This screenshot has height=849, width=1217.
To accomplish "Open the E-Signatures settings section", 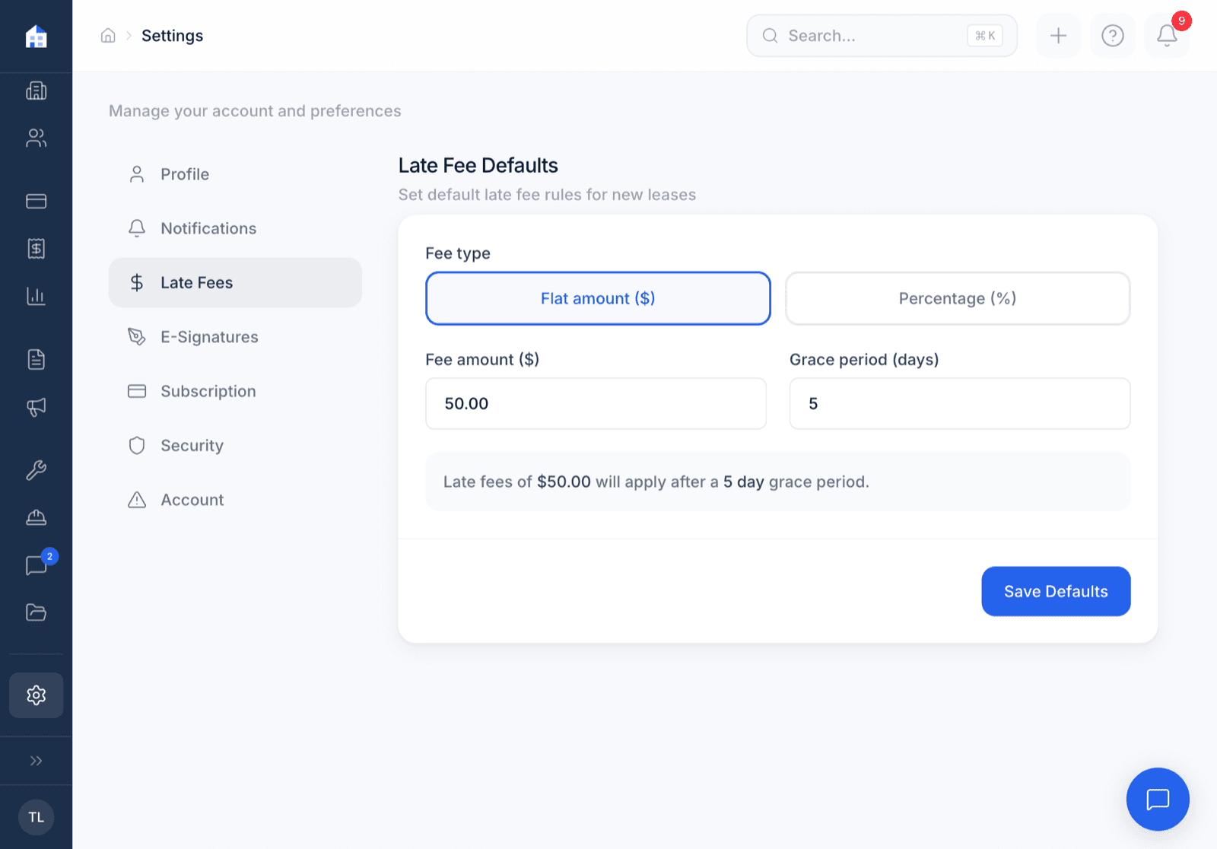I will 209,336.
